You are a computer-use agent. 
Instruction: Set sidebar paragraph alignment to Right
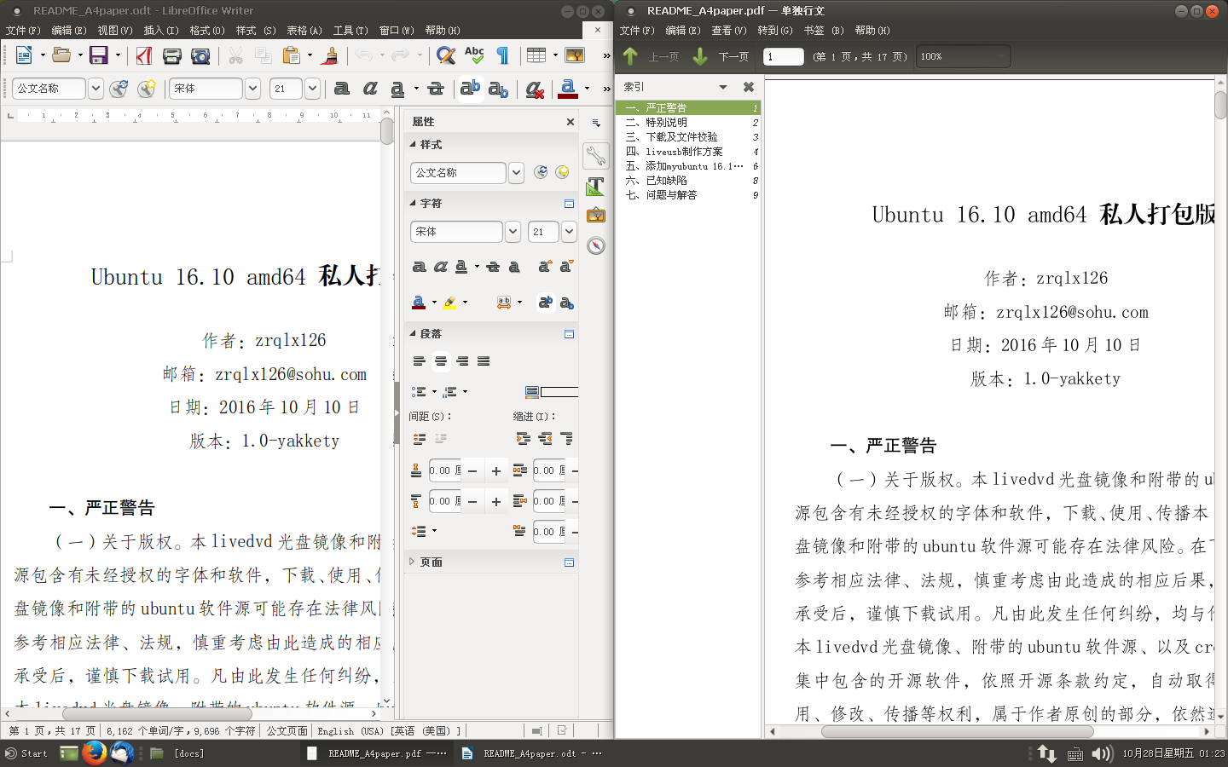[462, 361]
